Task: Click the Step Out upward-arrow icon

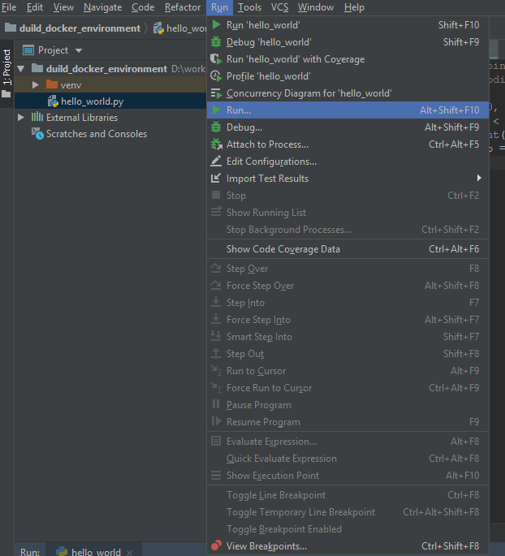Action: click(x=216, y=354)
